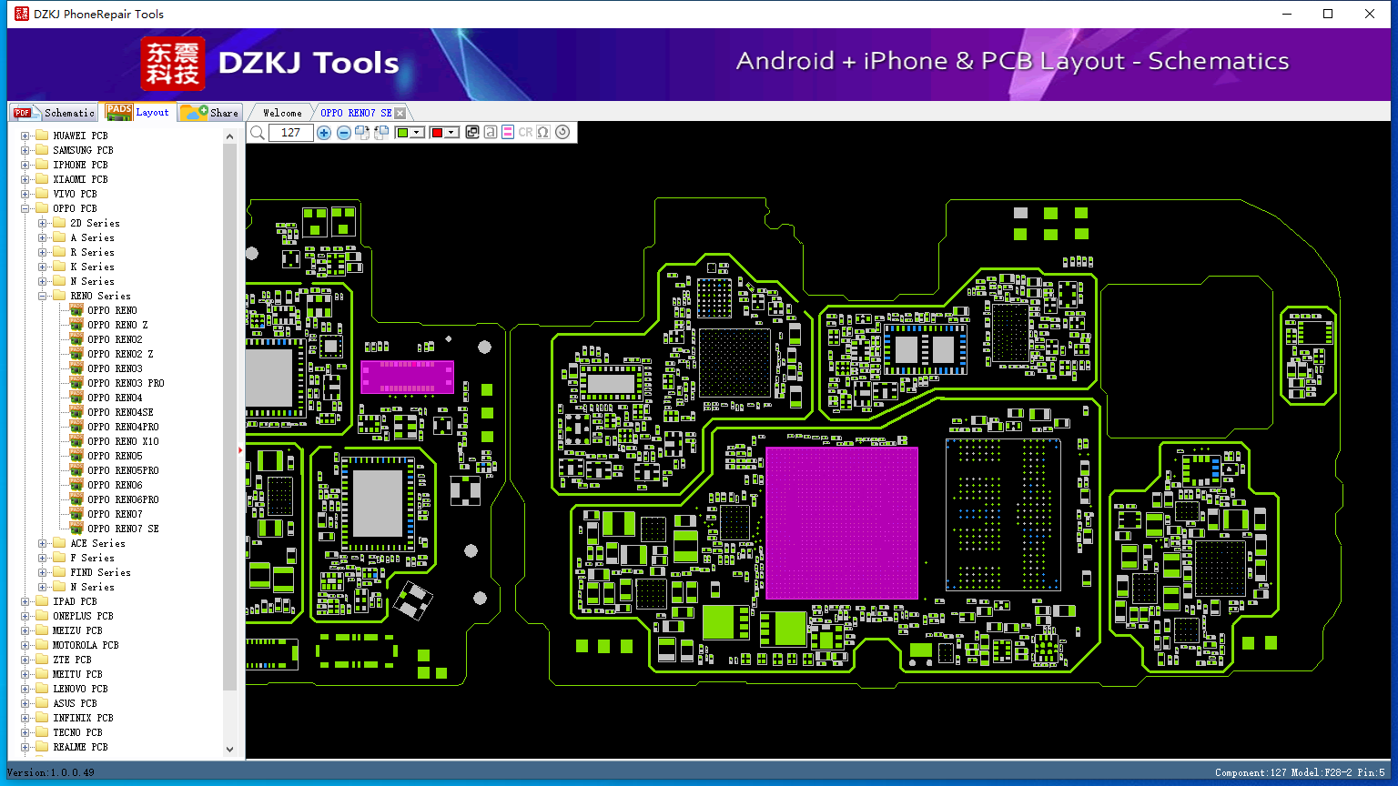Expand the HUAWEI PCB folder
The height and width of the screenshot is (786, 1398).
tap(25, 136)
